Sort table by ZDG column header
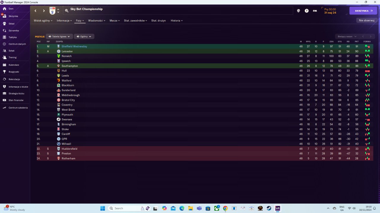 pos(331,41)
